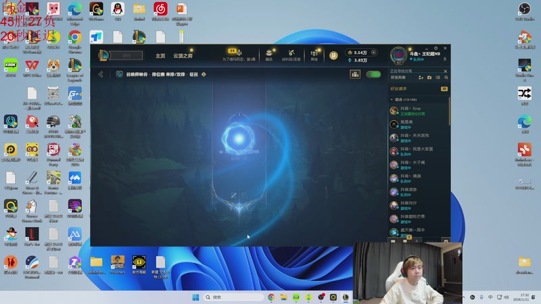Screen dimensions: 541x304
Task: Click the 召唤师峡谷 ranked queue mode icon
Action: tap(120, 74)
